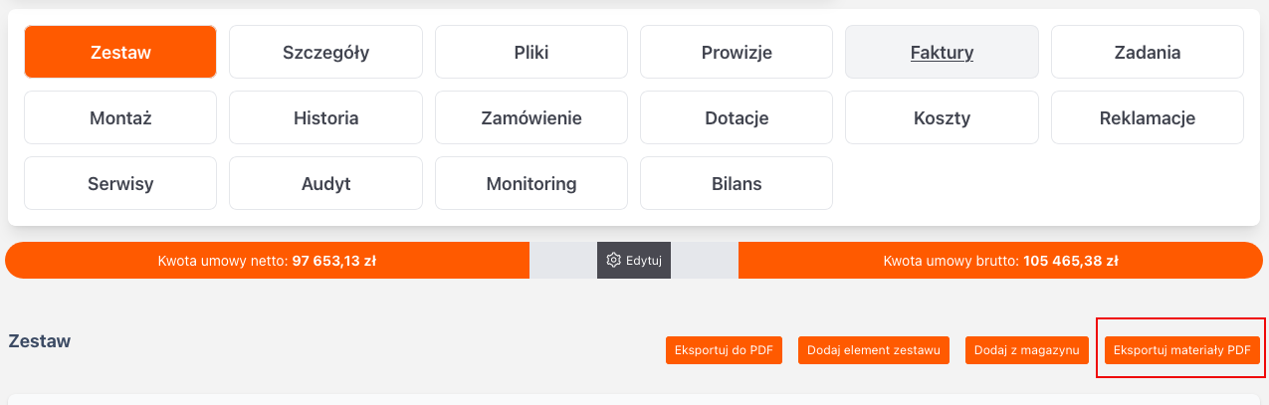Select the Prowizje tab
The width and height of the screenshot is (1269, 405).
[x=737, y=52]
